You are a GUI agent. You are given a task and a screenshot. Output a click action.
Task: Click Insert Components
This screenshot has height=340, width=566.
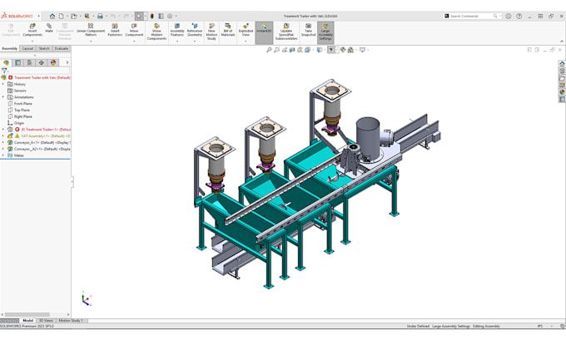click(32, 30)
